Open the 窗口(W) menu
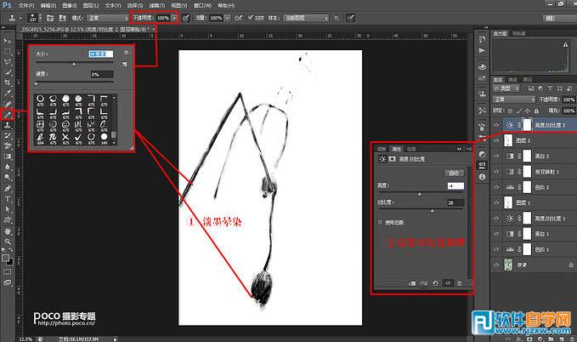 click(x=202, y=5)
